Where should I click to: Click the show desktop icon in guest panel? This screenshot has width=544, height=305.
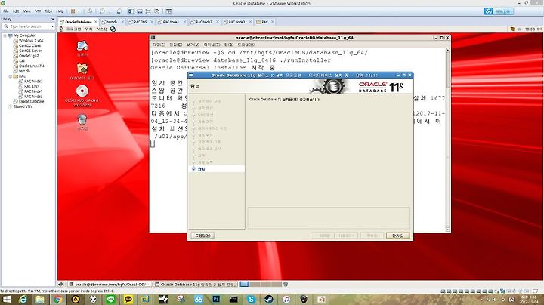(60, 284)
